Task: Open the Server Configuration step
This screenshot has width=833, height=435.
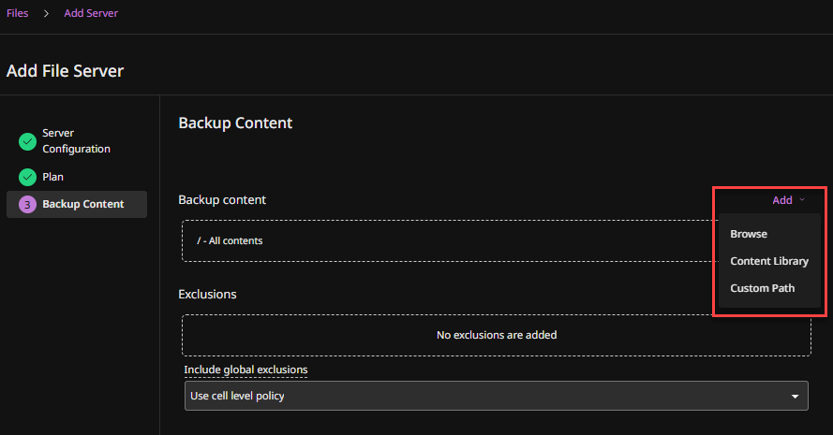Action: tap(76, 141)
